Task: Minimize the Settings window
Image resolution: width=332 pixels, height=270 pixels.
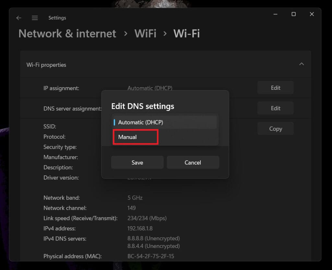Action: click(x=275, y=14)
